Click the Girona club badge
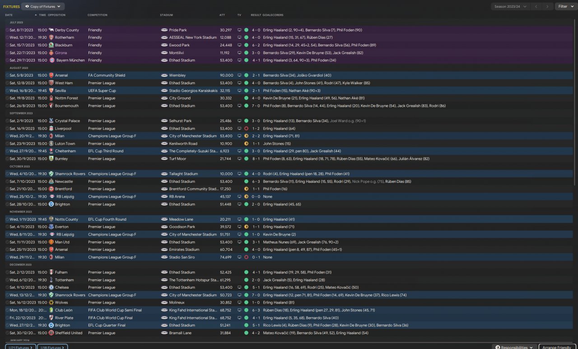This screenshot has width=578, height=349. click(x=51, y=53)
